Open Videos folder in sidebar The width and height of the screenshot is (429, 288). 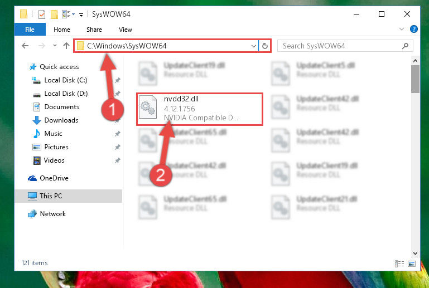tap(54, 160)
